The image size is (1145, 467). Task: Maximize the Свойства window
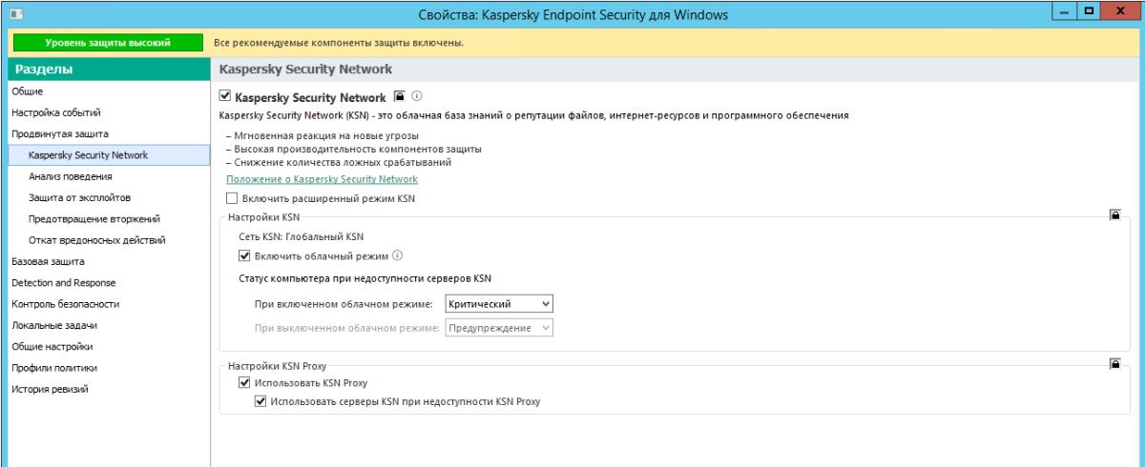coord(1088,12)
